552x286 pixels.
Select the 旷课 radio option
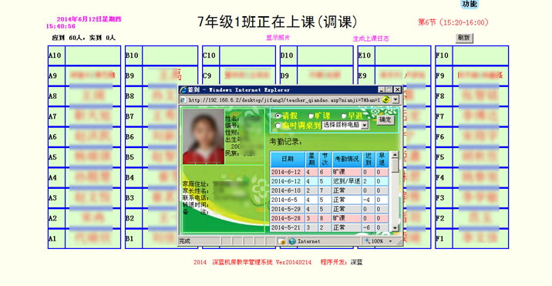click(x=311, y=116)
